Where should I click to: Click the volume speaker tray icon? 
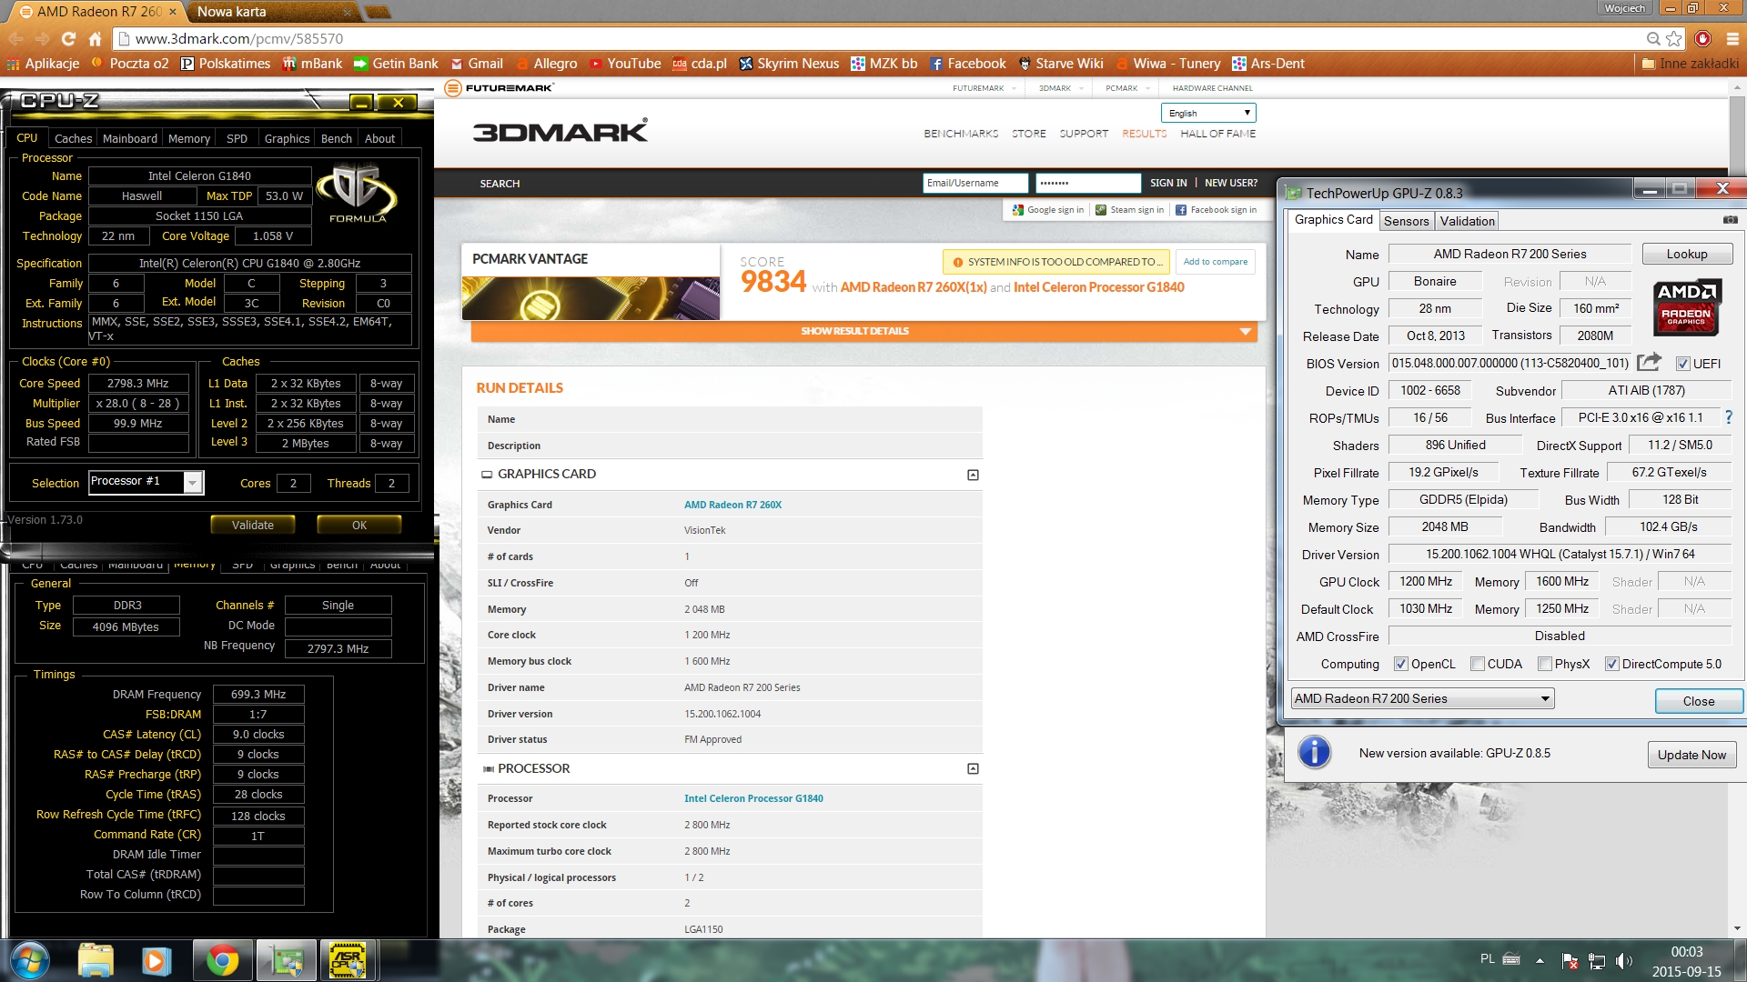(1624, 960)
